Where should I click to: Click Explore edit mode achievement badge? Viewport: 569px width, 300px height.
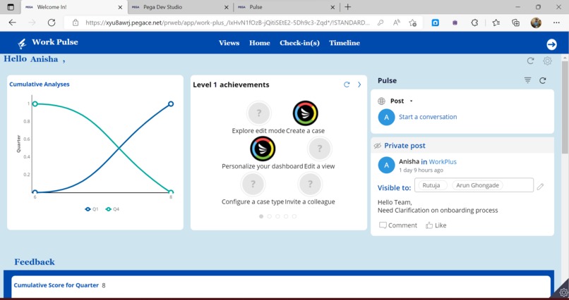[x=259, y=113]
